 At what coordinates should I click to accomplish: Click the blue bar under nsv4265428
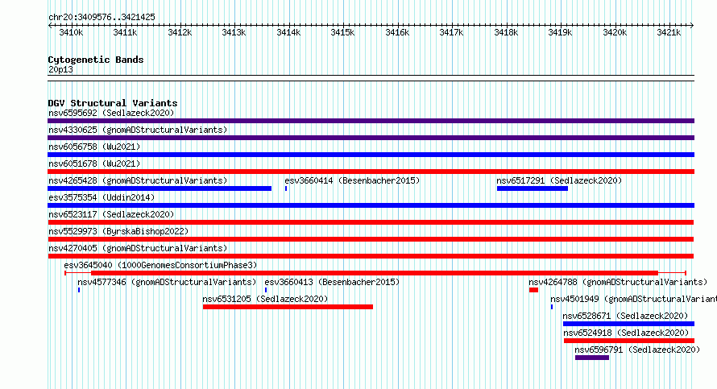160,188
